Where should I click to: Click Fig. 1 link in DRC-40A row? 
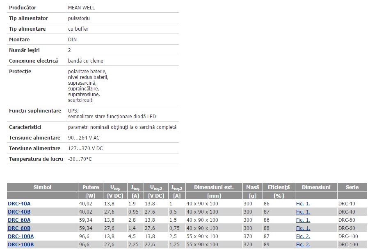303,203
